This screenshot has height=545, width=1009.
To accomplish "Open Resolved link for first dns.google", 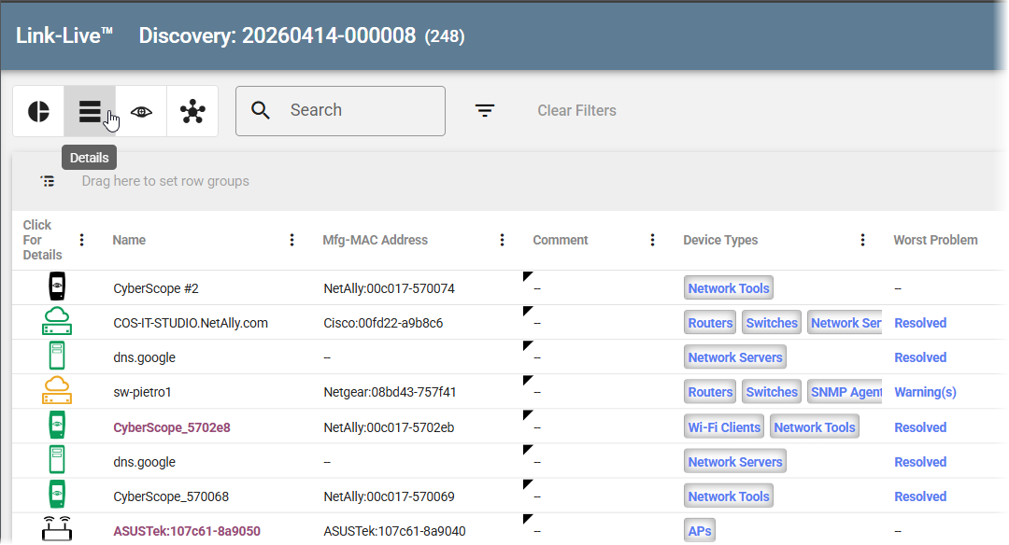I will pyautogui.click(x=920, y=357).
